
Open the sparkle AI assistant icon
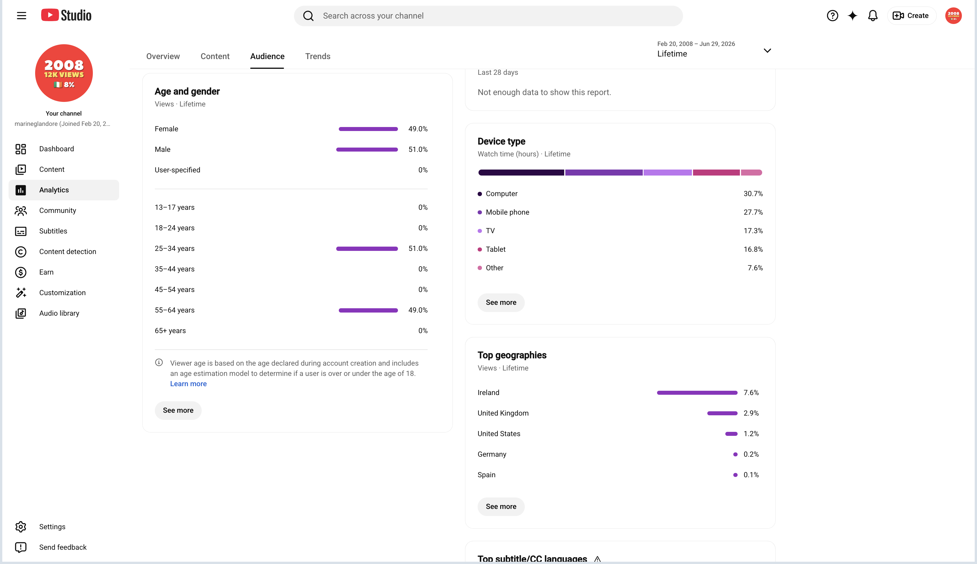[852, 15]
